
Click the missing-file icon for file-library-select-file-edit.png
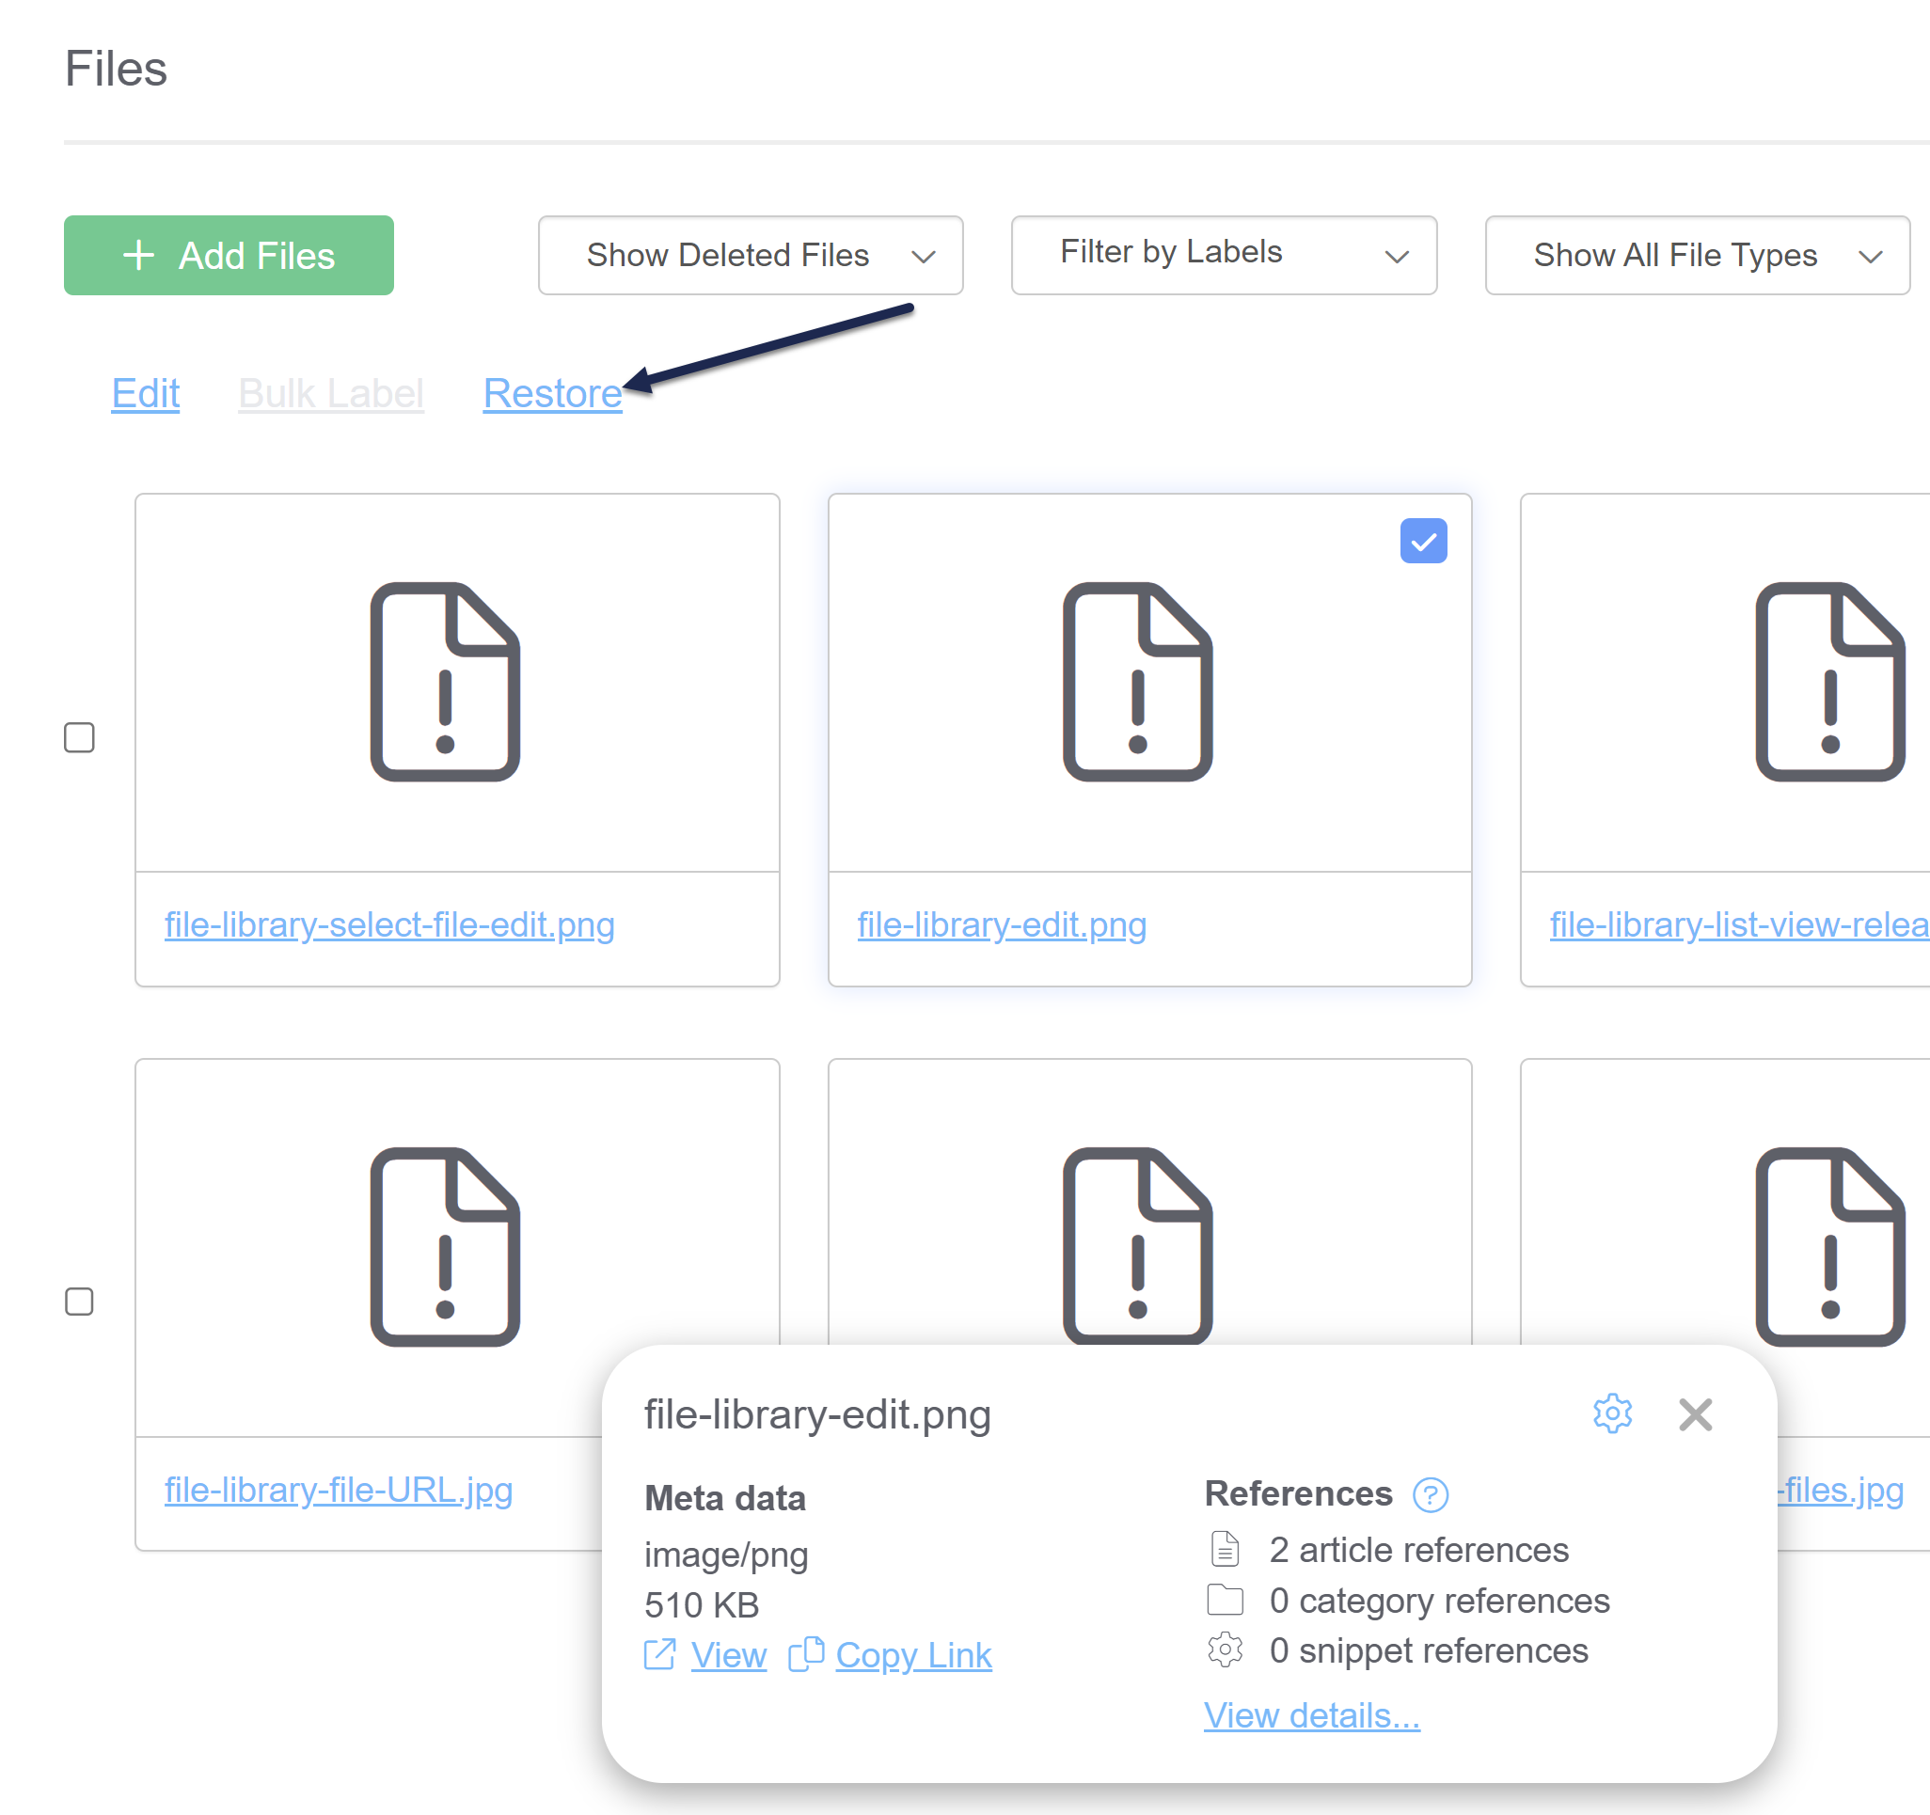(x=446, y=682)
